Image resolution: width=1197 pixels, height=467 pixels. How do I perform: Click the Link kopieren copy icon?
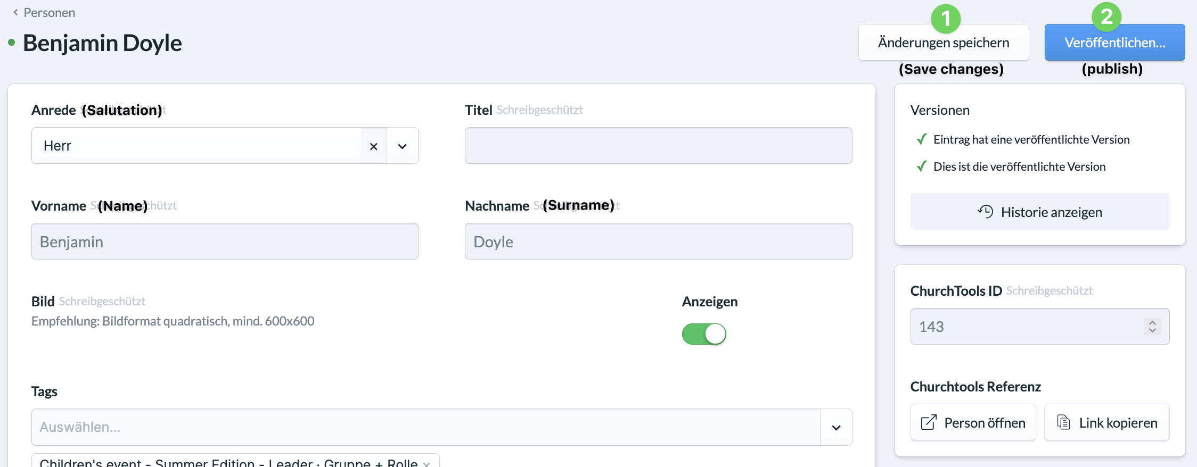[x=1063, y=422]
